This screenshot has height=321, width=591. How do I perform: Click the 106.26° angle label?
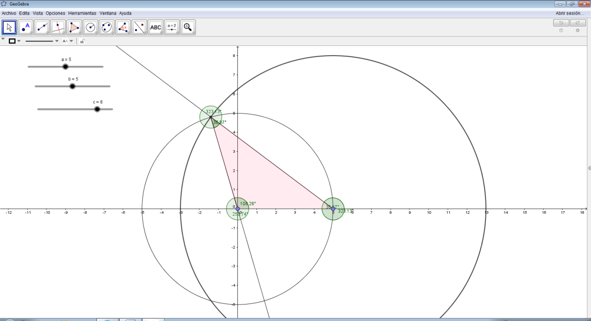[x=248, y=204]
